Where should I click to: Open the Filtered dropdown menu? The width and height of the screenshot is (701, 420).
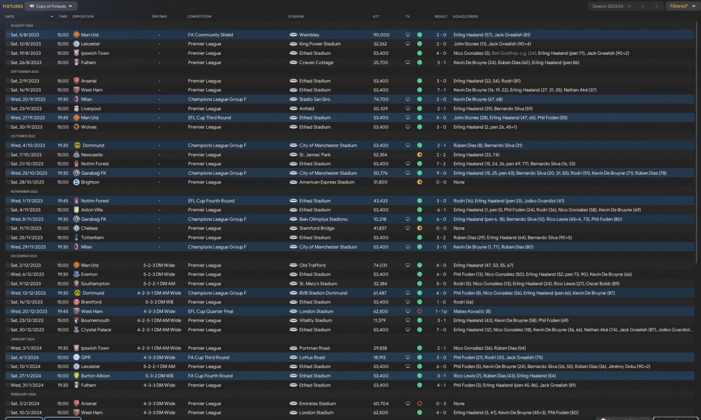682,6
